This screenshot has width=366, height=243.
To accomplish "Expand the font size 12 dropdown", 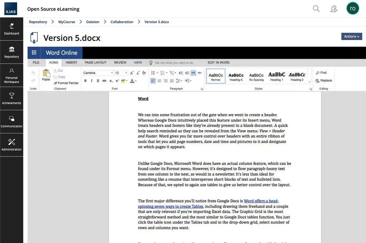I will tap(126, 73).
